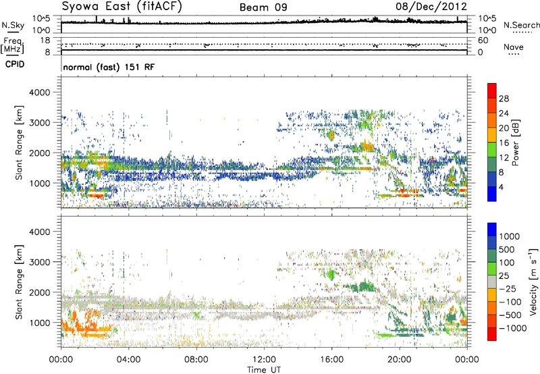Click the '20:00' time axis label
540x374 pixels.
coord(399,360)
